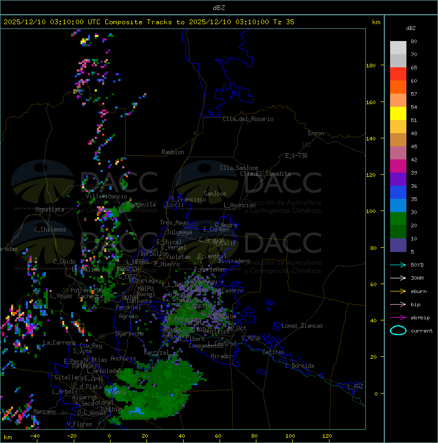Click the 'dBZ' label above the color scale

(411, 28)
